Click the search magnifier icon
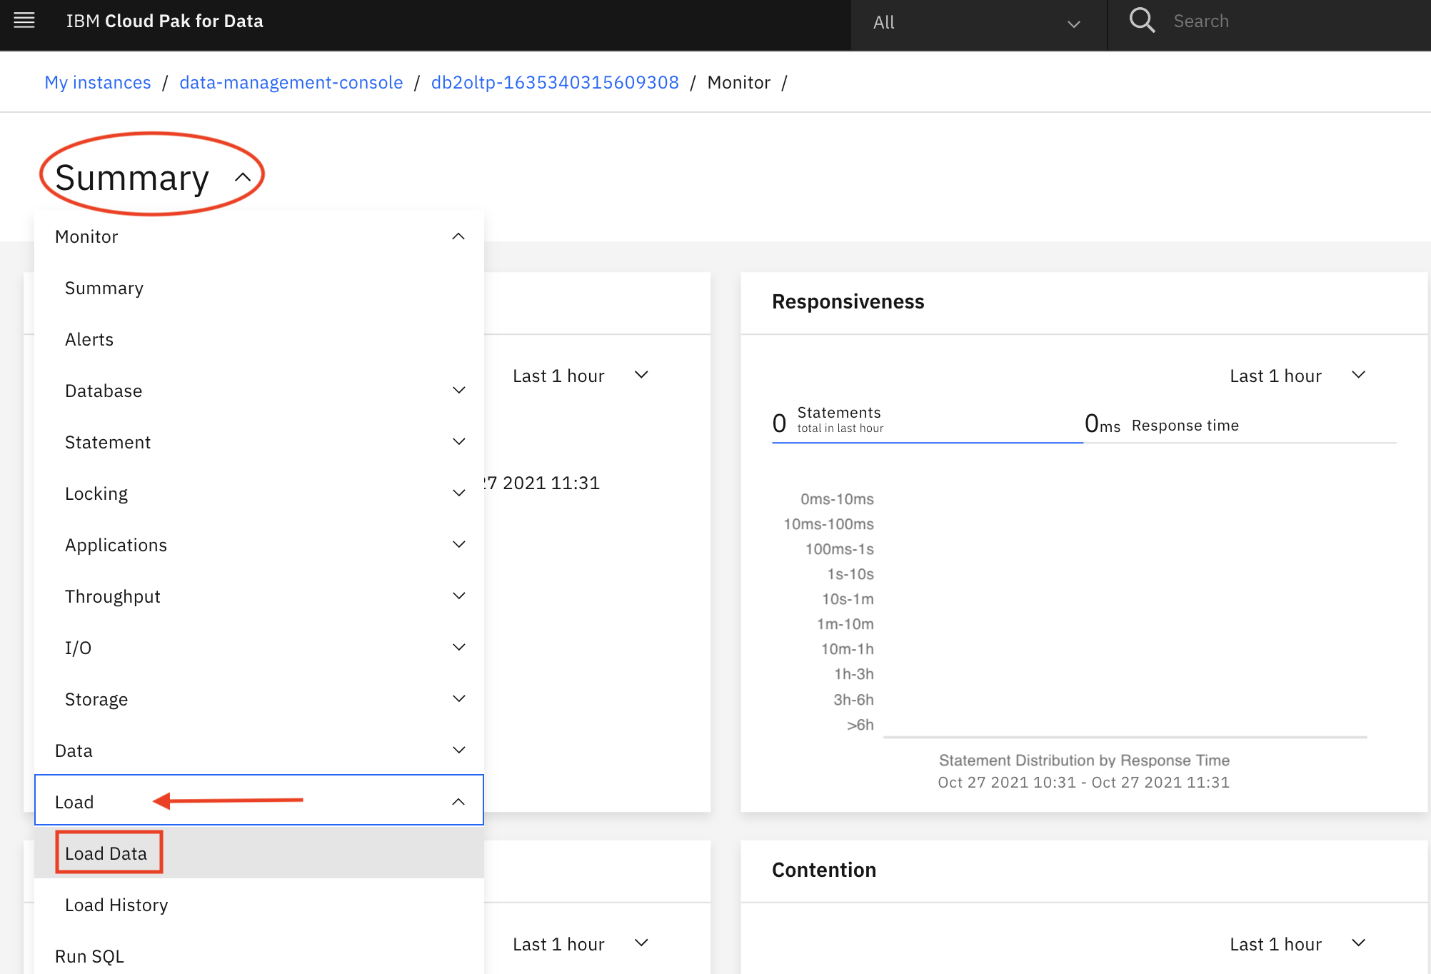Image resolution: width=1431 pixels, height=974 pixels. pyautogui.click(x=1143, y=21)
